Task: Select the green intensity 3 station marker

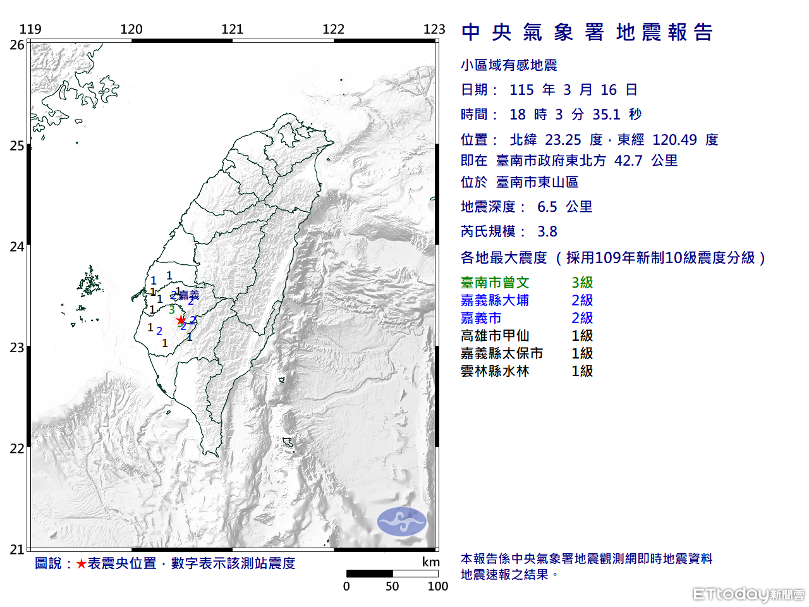Action: 171,310
